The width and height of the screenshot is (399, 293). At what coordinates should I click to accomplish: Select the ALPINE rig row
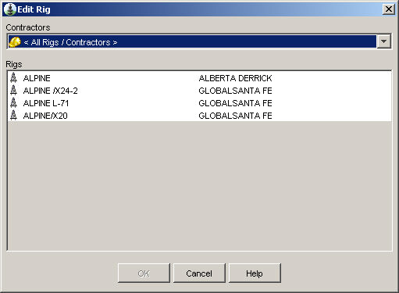199,78
